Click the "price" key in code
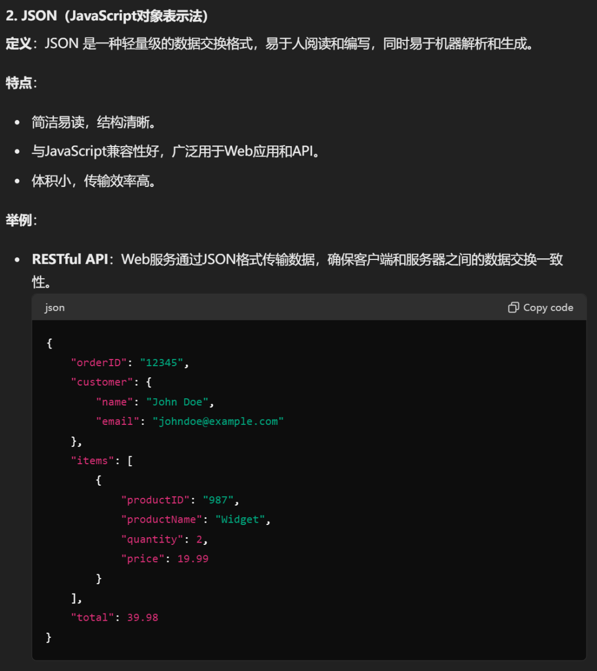 coord(143,559)
